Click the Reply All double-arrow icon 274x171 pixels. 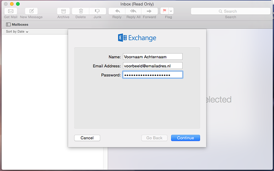point(133,11)
